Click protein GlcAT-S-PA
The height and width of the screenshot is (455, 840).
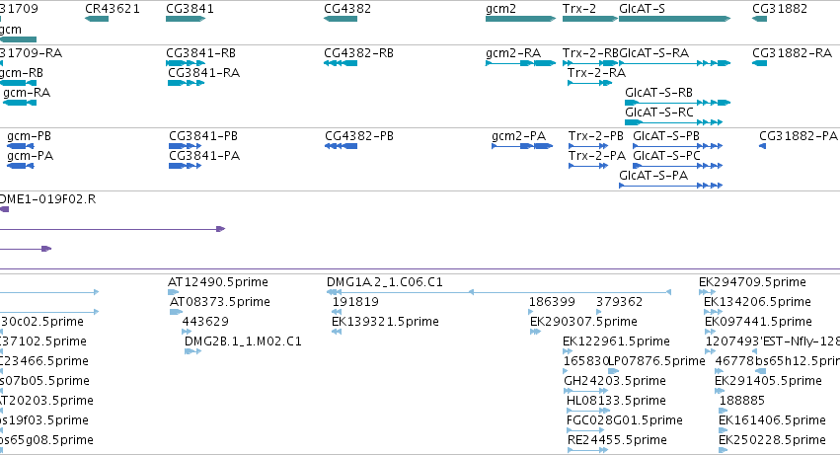click(x=670, y=186)
